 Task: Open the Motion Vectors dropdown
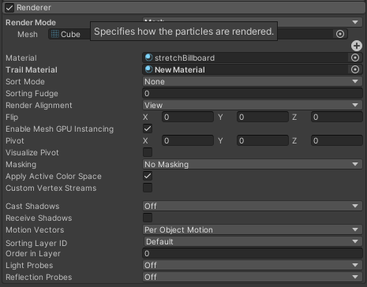pyautogui.click(x=253, y=229)
